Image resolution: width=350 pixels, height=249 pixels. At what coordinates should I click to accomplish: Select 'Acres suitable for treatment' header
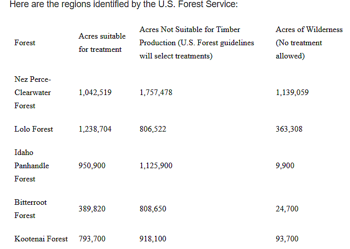(x=102, y=43)
